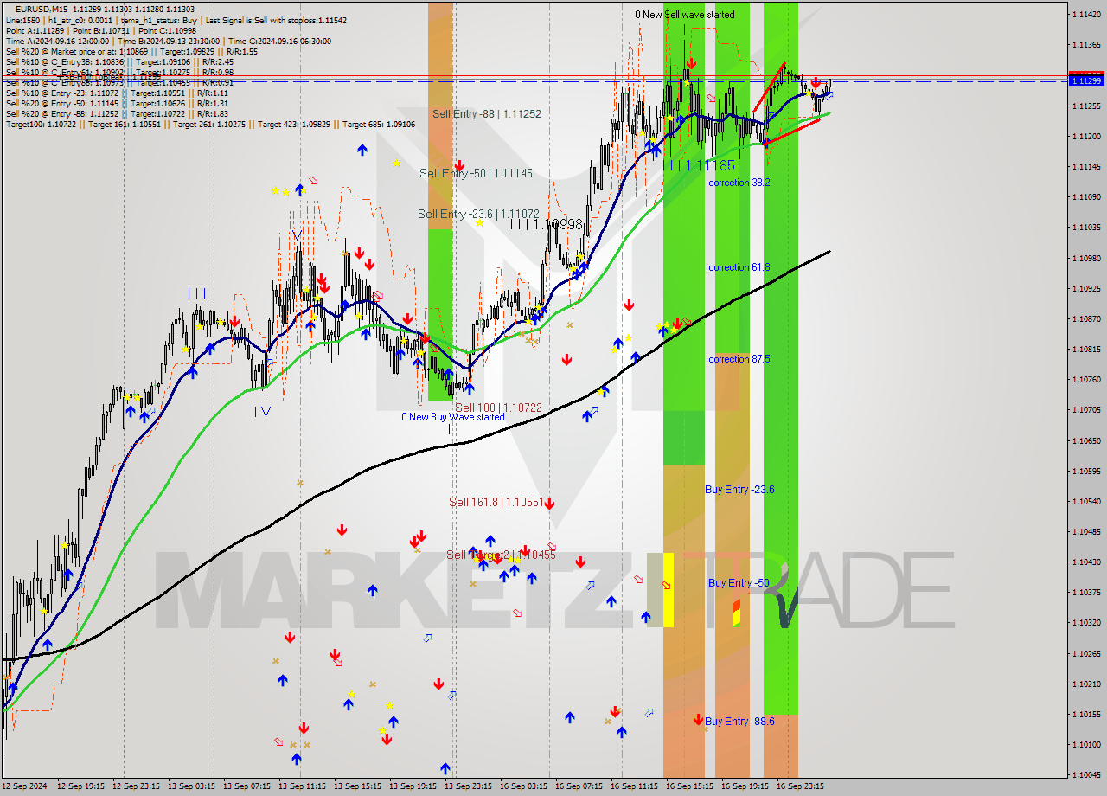The image size is (1107, 796).
Task: Select the blue 'I I I' wave label
Action: (x=196, y=294)
